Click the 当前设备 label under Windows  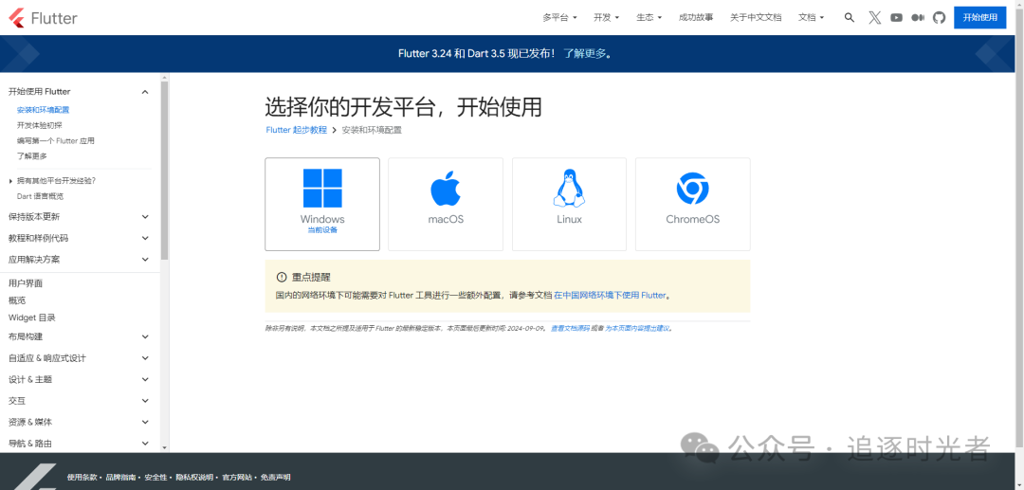tap(322, 230)
